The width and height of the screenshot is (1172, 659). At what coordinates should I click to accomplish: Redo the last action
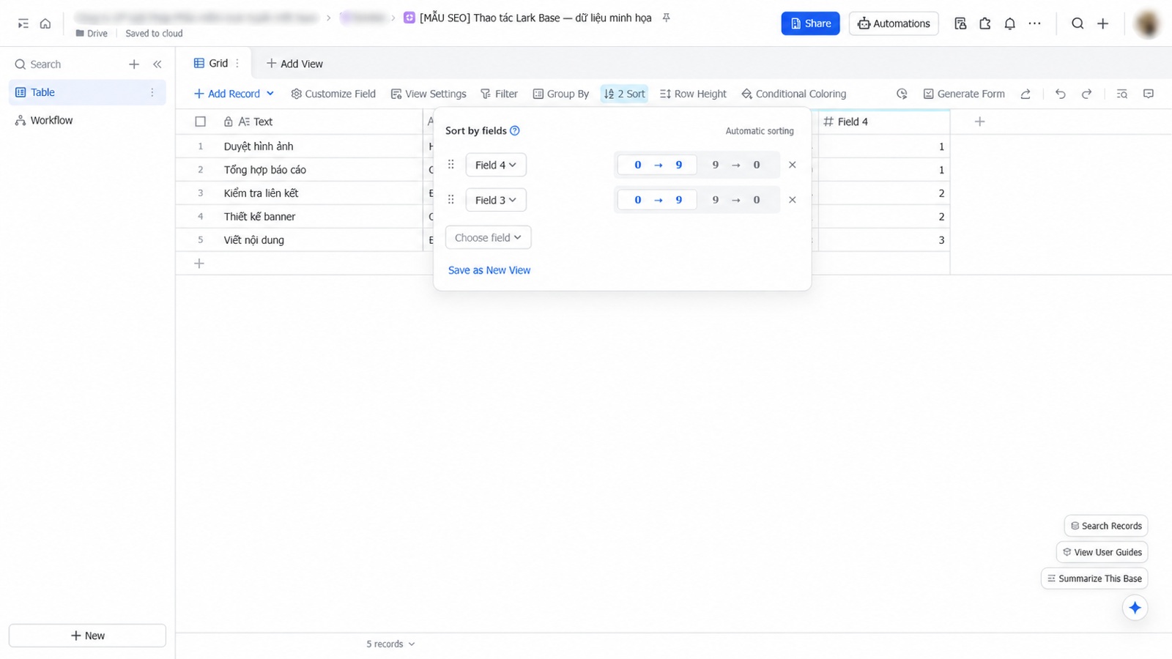(x=1086, y=94)
